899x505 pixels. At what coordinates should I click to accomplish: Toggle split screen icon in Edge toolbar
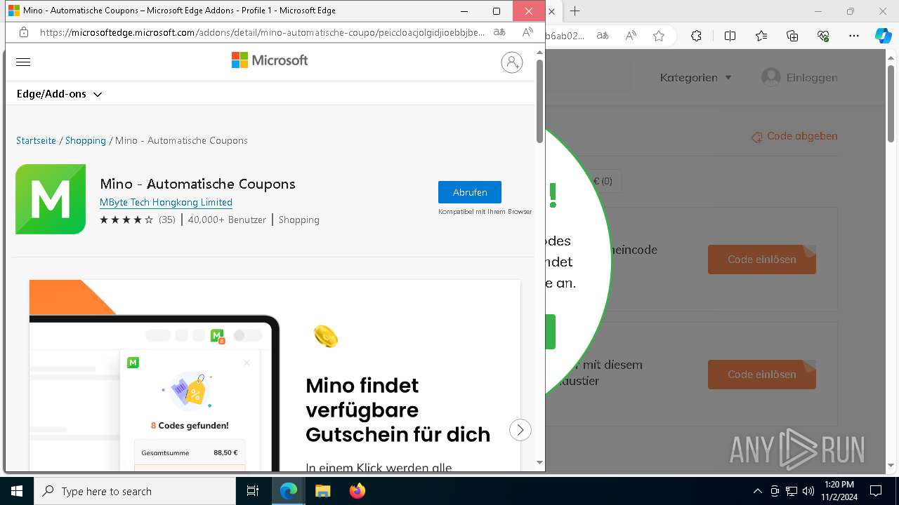[730, 36]
